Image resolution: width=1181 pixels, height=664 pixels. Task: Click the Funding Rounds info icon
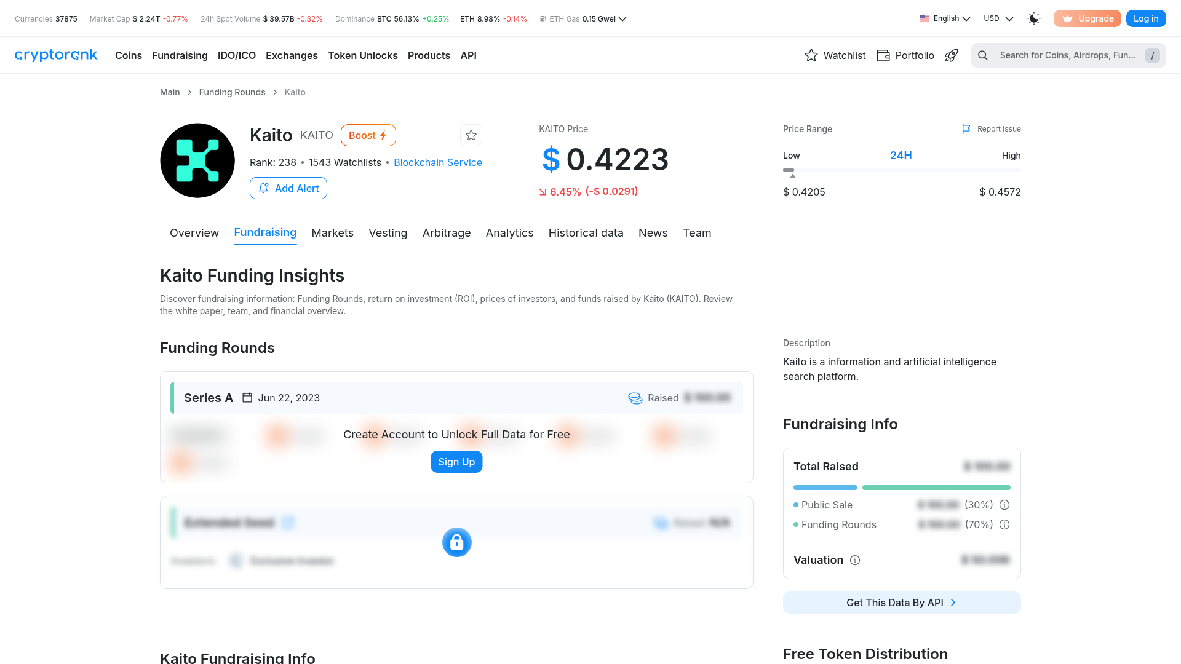(1004, 524)
